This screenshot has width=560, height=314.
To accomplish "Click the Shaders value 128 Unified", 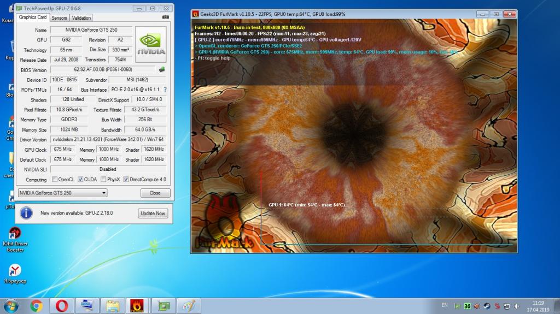I will (x=73, y=99).
